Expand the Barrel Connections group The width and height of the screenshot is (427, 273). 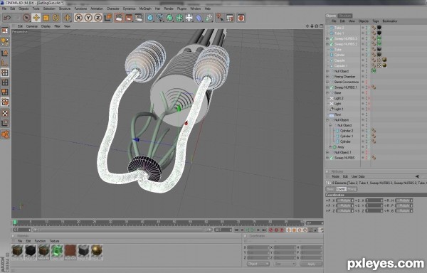tap(327, 82)
